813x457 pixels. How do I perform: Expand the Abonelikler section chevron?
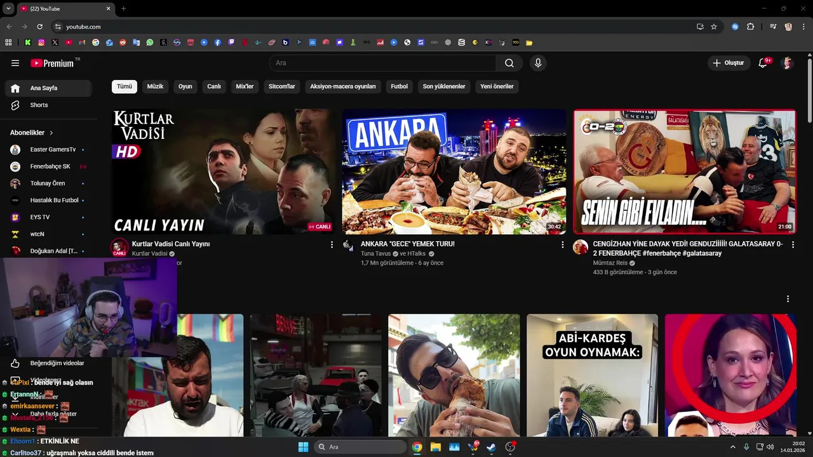point(51,133)
